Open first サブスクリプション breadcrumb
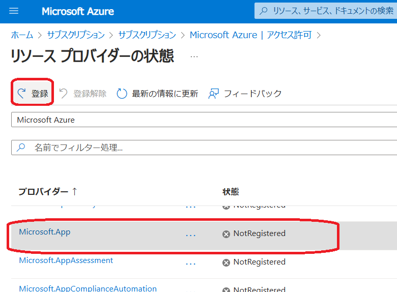This screenshot has width=397, height=292. 76,35
